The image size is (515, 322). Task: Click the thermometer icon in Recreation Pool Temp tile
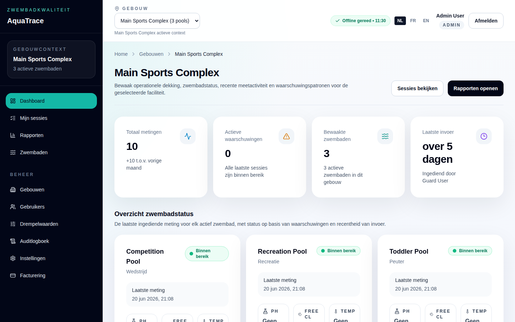[336, 311]
